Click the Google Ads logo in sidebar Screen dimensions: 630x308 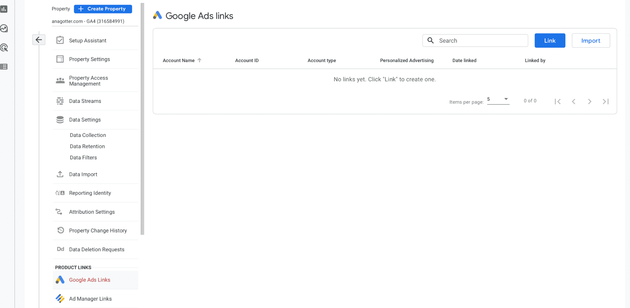(x=60, y=279)
